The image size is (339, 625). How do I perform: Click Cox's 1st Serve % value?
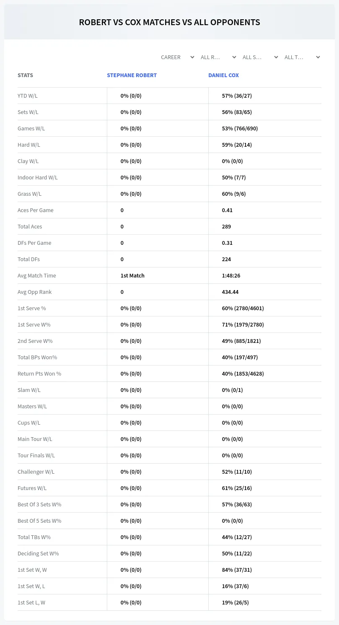(243, 308)
